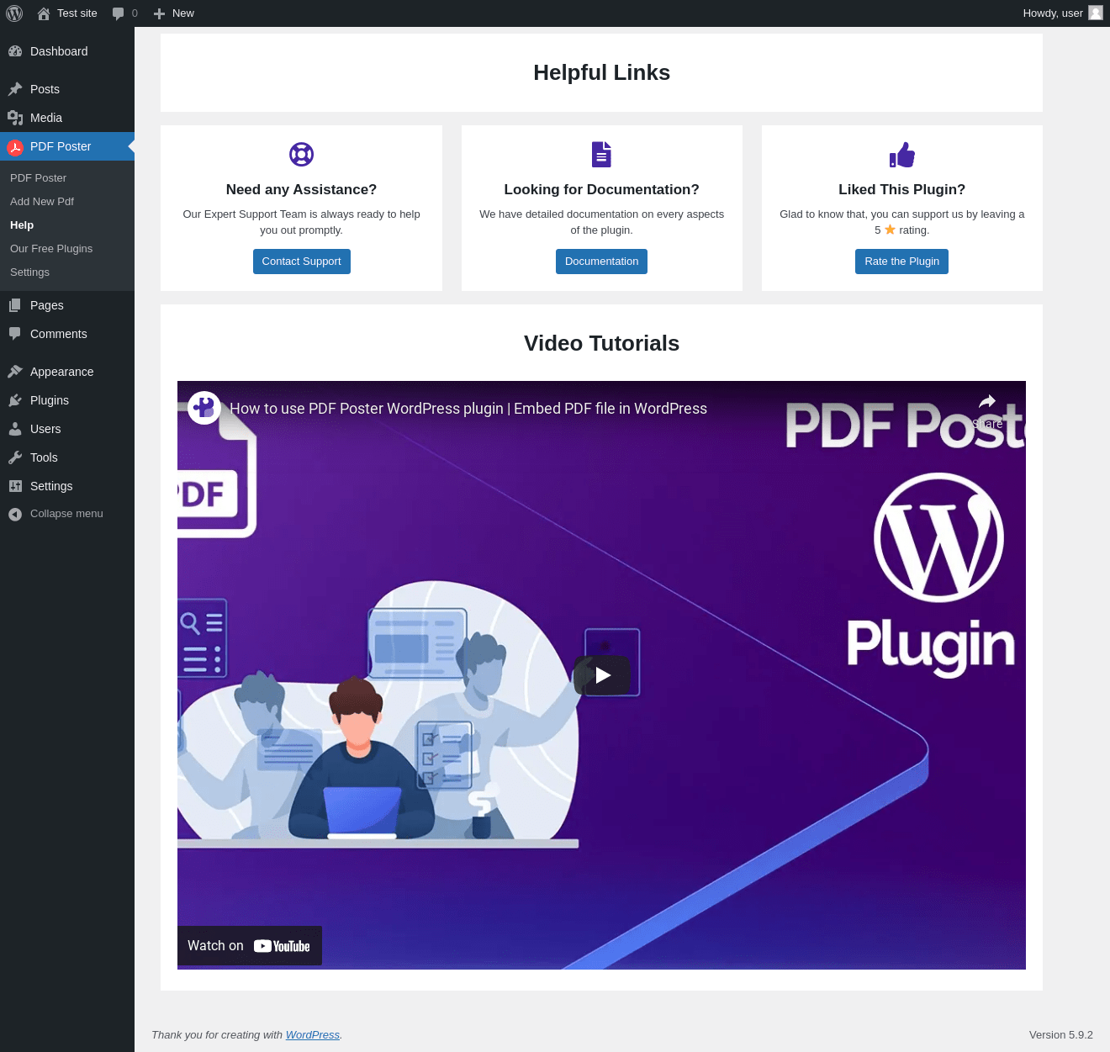The image size is (1110, 1052).
Task: Open the Plugins menu
Action: [67, 400]
